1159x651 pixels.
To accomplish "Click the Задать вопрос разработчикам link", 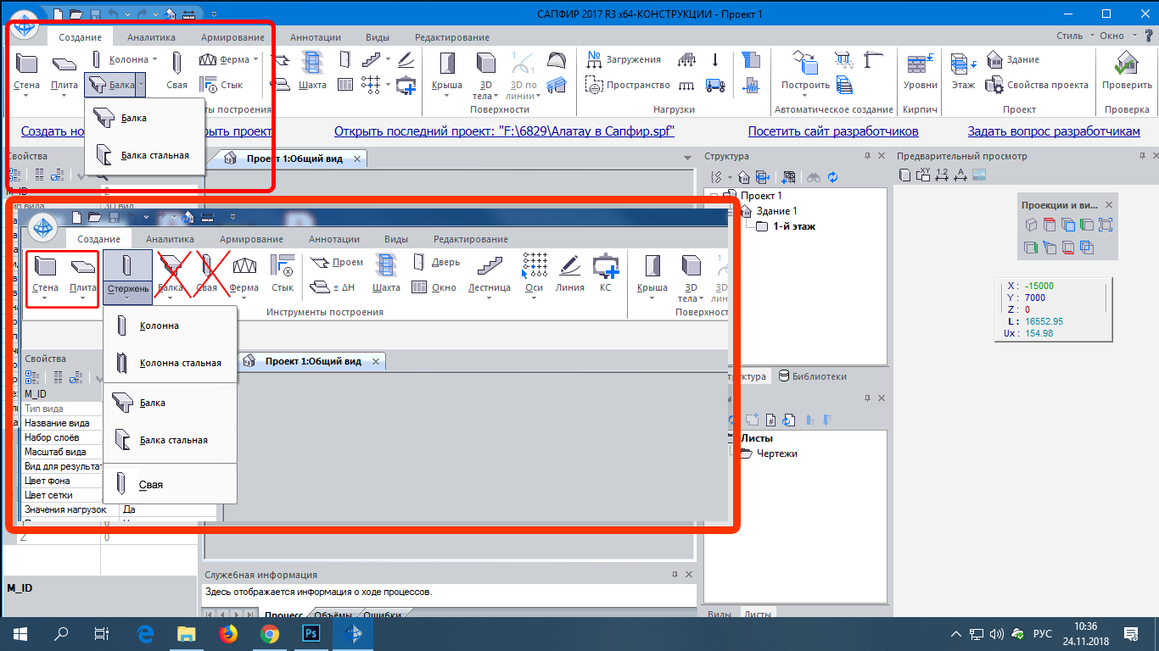I will 1053,131.
